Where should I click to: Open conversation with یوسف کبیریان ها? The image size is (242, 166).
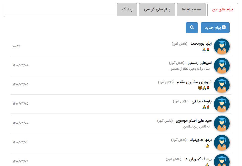tap(121, 159)
